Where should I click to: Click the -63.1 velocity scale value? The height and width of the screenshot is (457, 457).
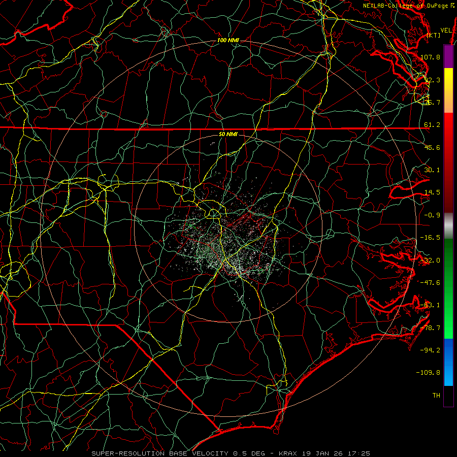[x=430, y=305]
